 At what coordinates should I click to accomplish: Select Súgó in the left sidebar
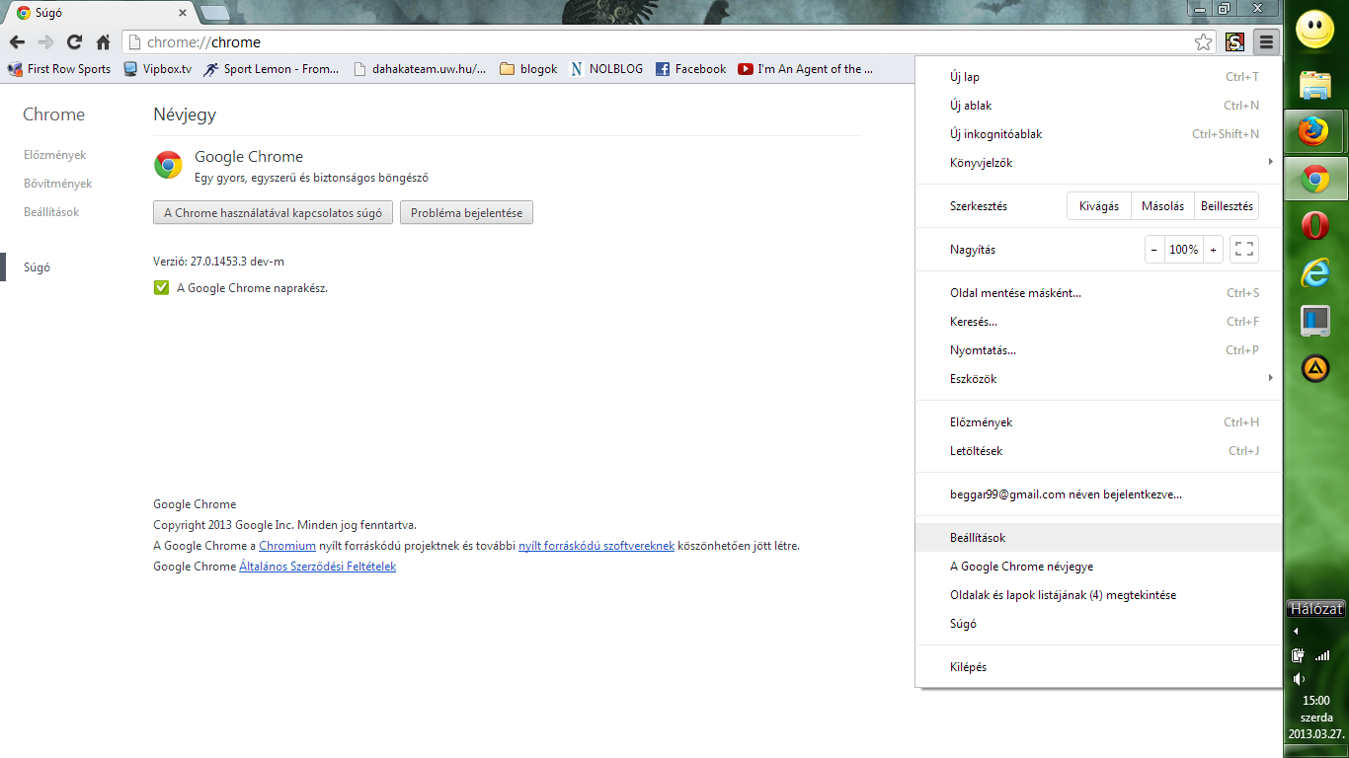pos(38,267)
